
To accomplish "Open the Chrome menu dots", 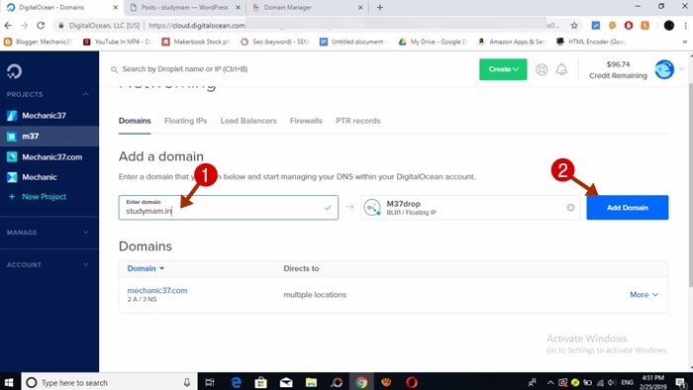I will coord(685,26).
